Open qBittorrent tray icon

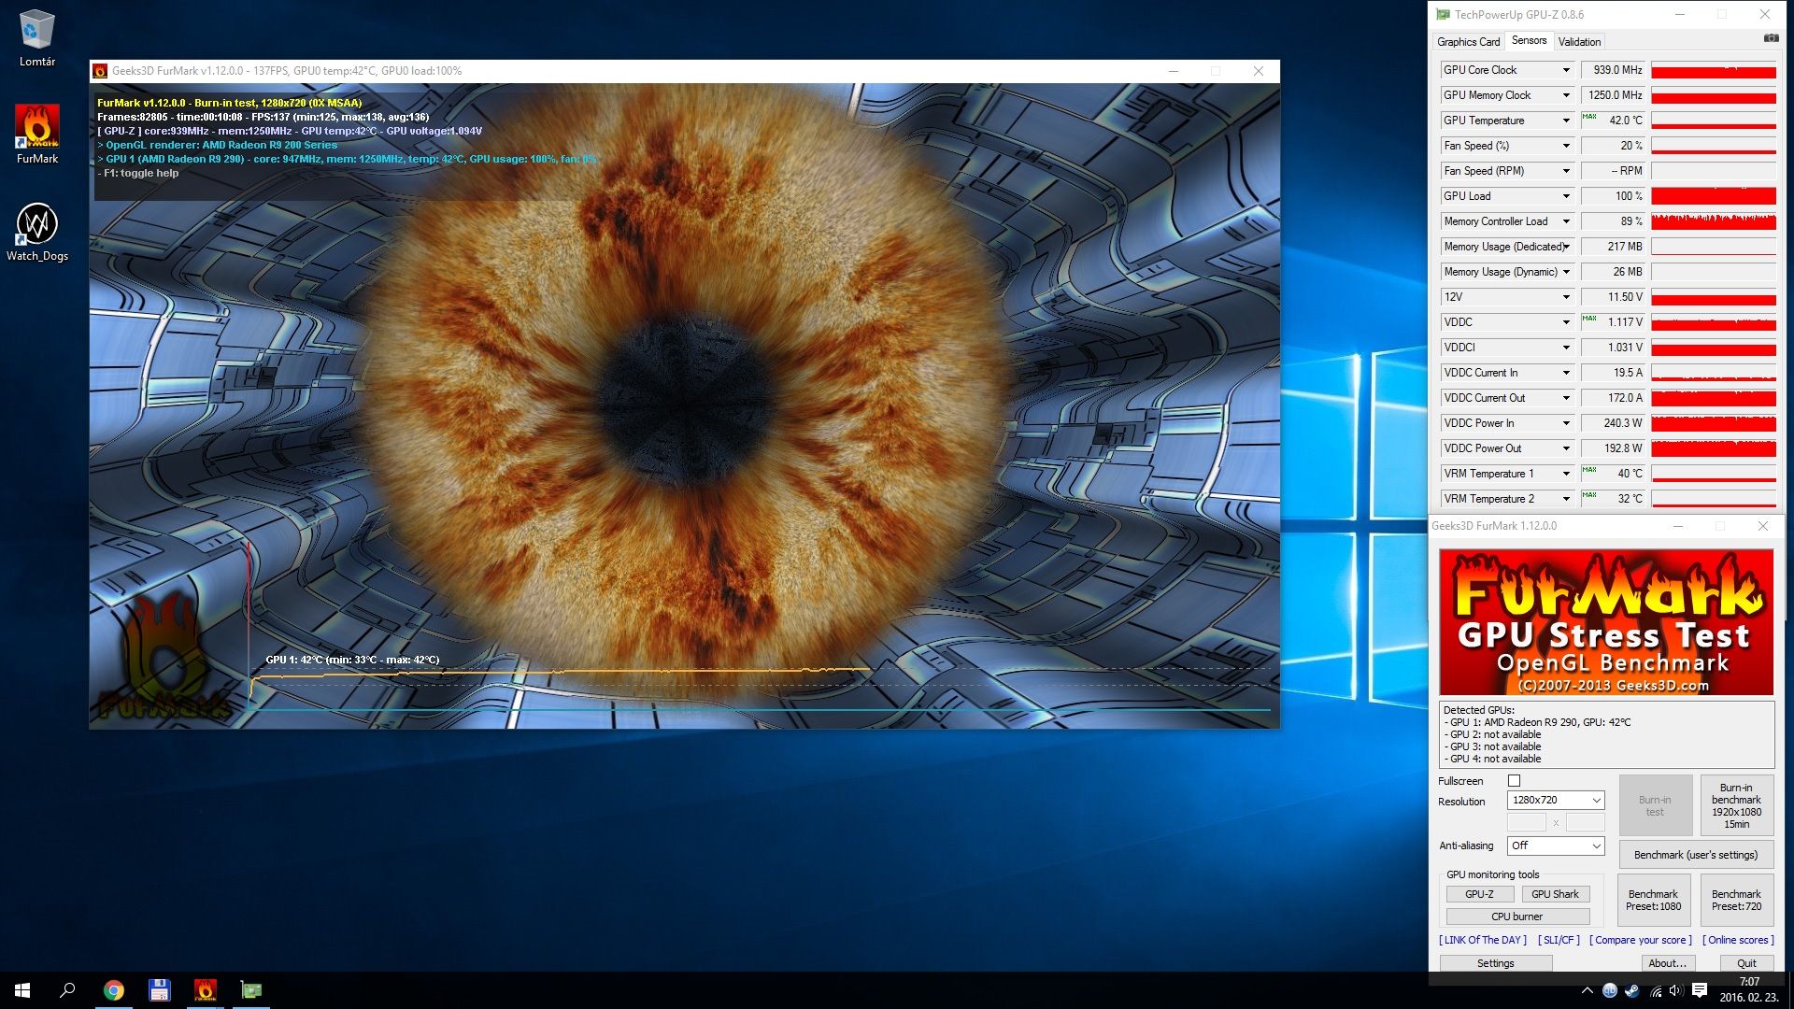(1609, 990)
